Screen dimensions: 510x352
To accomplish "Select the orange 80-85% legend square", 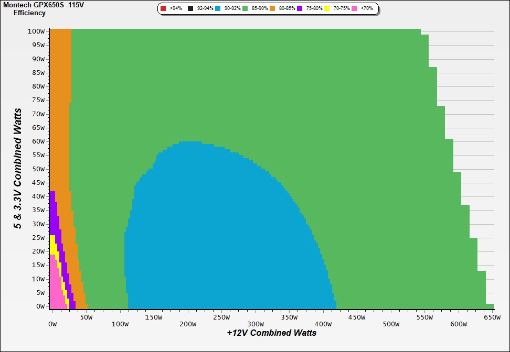I will click(x=272, y=9).
